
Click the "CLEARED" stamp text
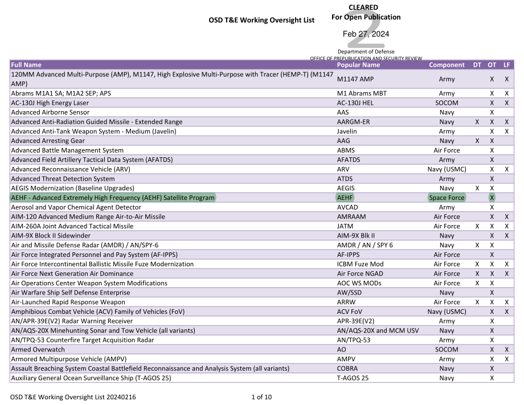[363, 7]
